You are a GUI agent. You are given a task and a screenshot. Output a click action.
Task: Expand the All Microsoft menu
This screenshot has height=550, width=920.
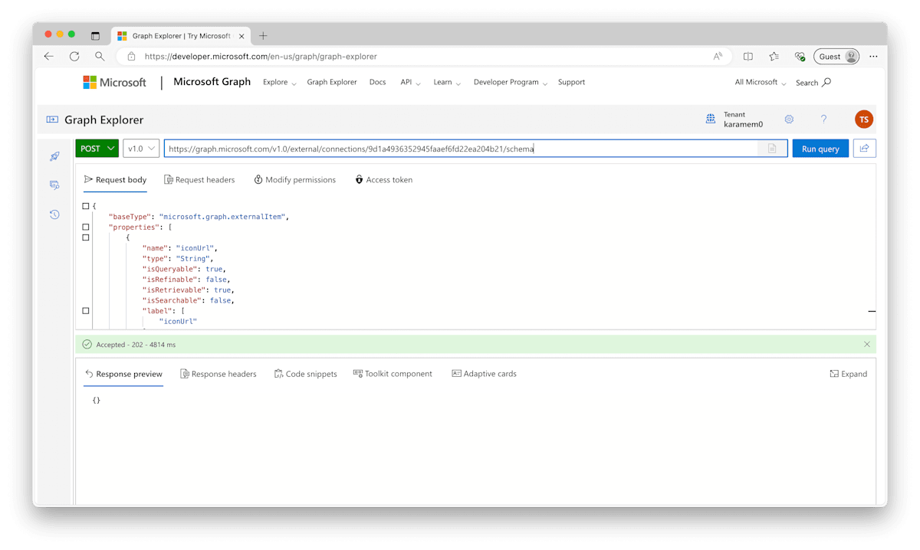click(x=761, y=82)
